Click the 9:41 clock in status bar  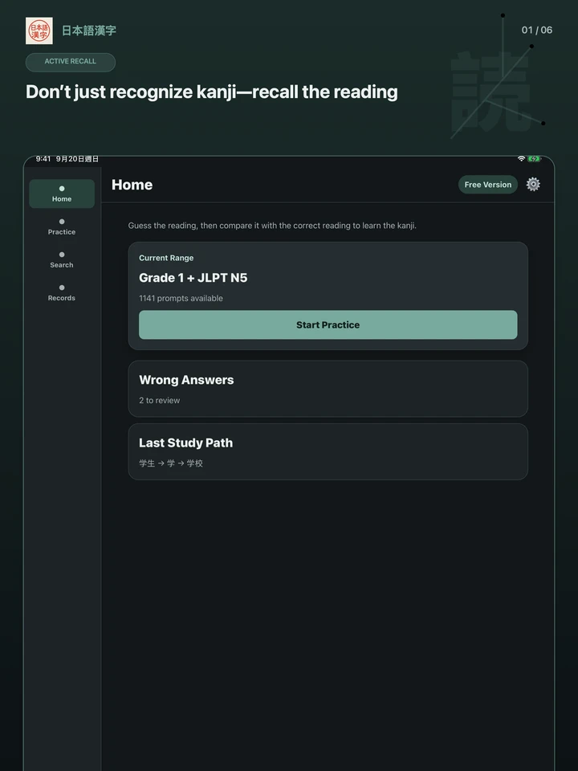point(43,159)
